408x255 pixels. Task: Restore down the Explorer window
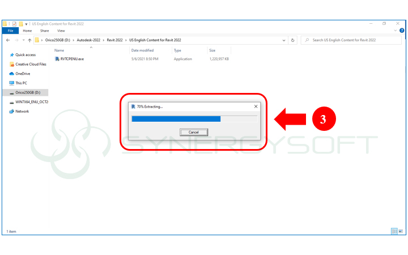coord(384,23)
